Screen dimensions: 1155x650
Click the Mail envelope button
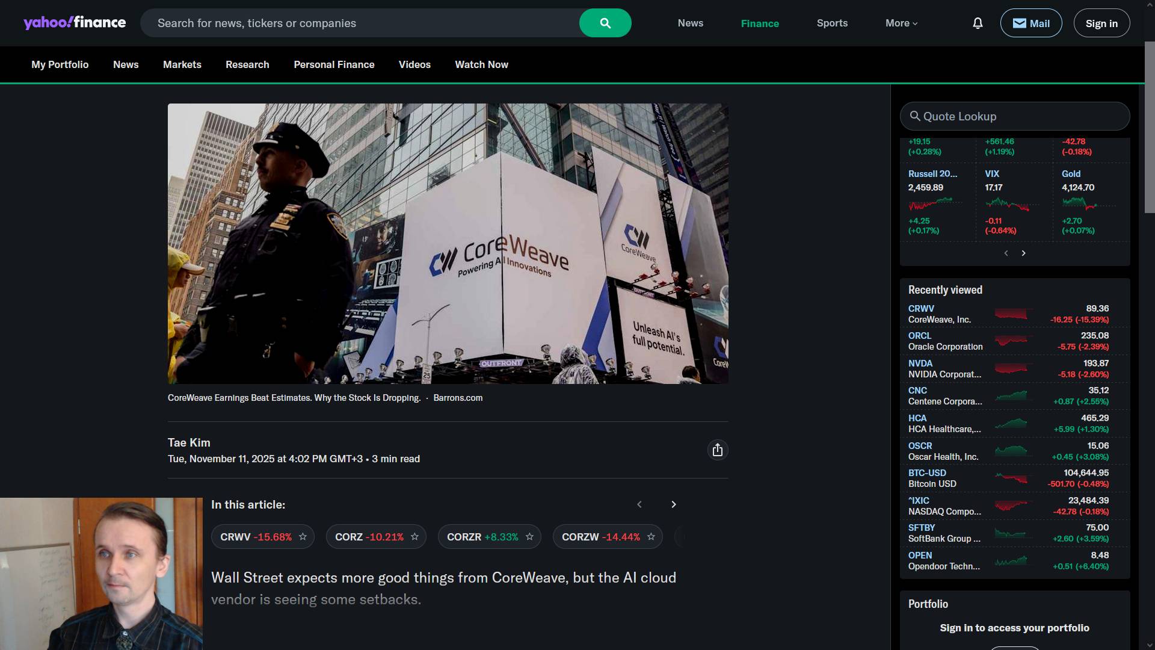1030,23
